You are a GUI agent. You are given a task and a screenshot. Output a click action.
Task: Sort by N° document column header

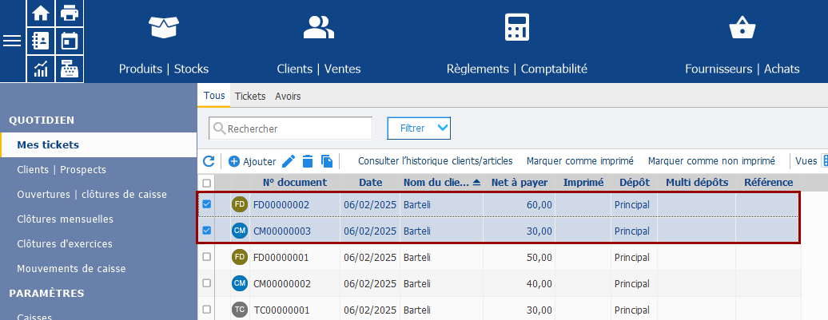pyautogui.click(x=295, y=183)
